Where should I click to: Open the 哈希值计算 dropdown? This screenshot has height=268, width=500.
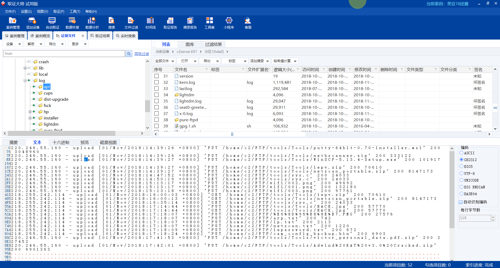click(285, 61)
